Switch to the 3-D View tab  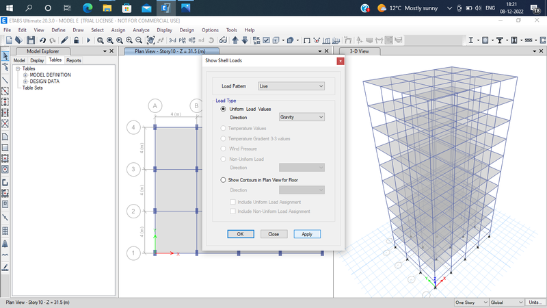click(x=360, y=51)
